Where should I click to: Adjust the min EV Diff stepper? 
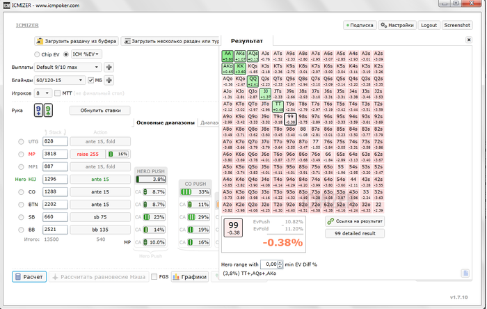[280, 264]
